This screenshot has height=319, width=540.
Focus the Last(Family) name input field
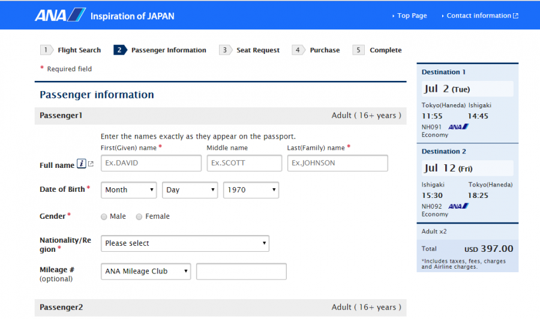tap(337, 163)
